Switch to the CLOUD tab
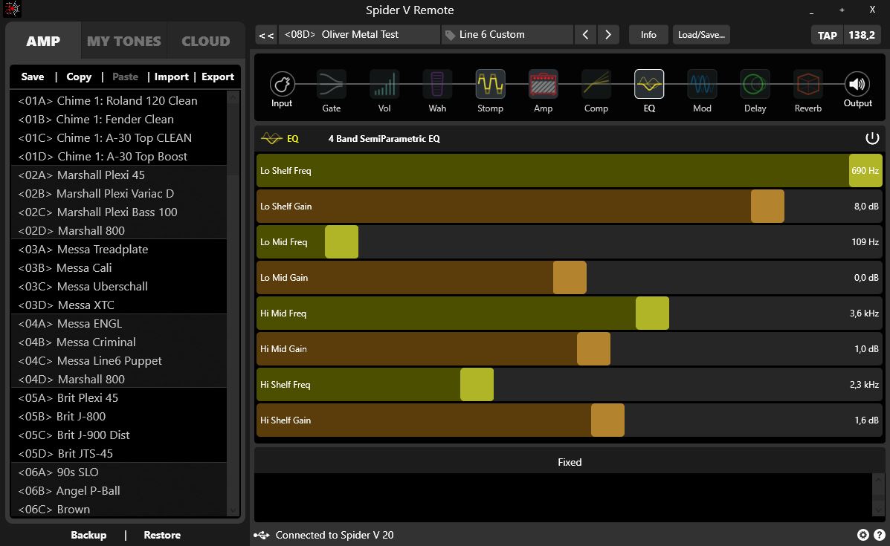Viewport: 890px width, 546px height. pyautogui.click(x=205, y=41)
